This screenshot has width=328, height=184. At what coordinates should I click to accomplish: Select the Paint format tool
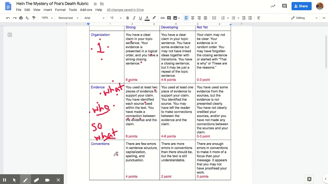pyautogui.click(x=34, y=18)
